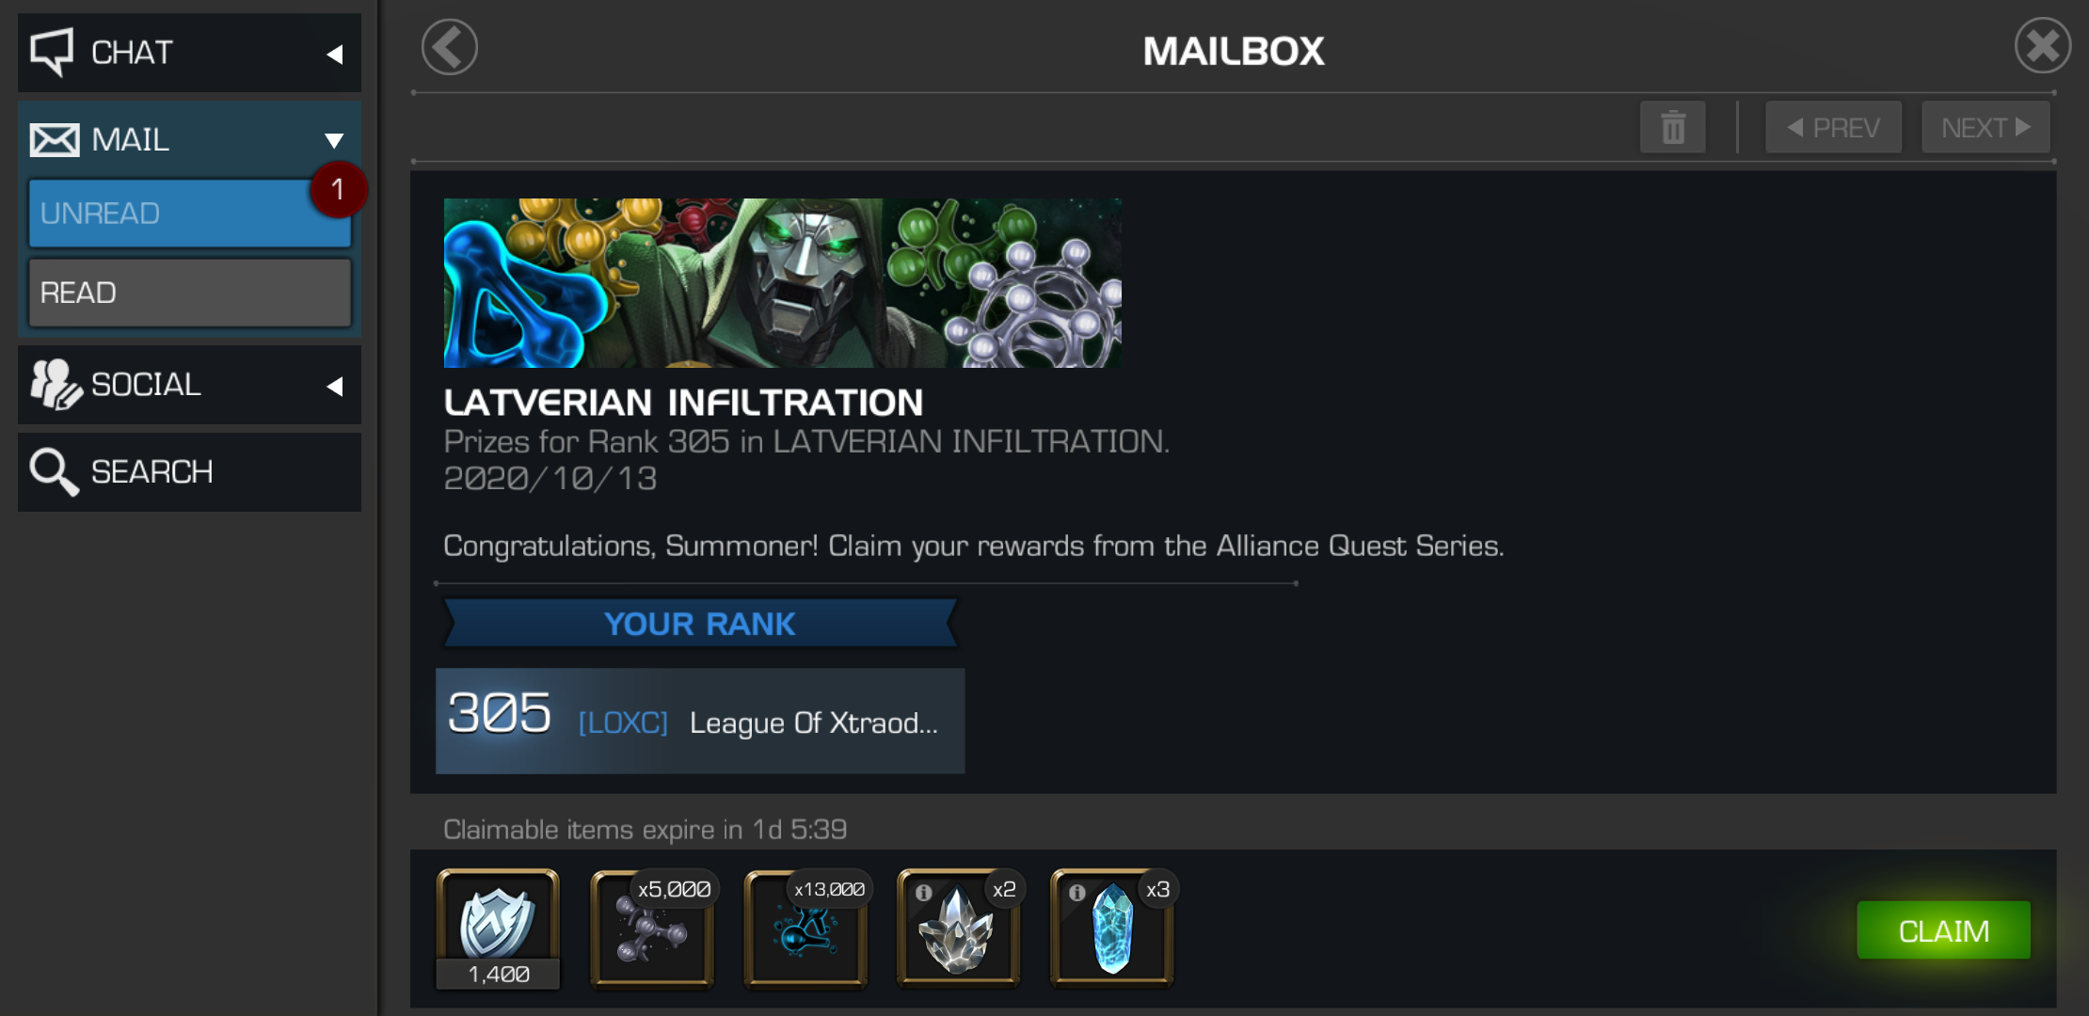The height and width of the screenshot is (1016, 2089).
Task: Collapse the Mail section arrow
Action: [x=334, y=141]
